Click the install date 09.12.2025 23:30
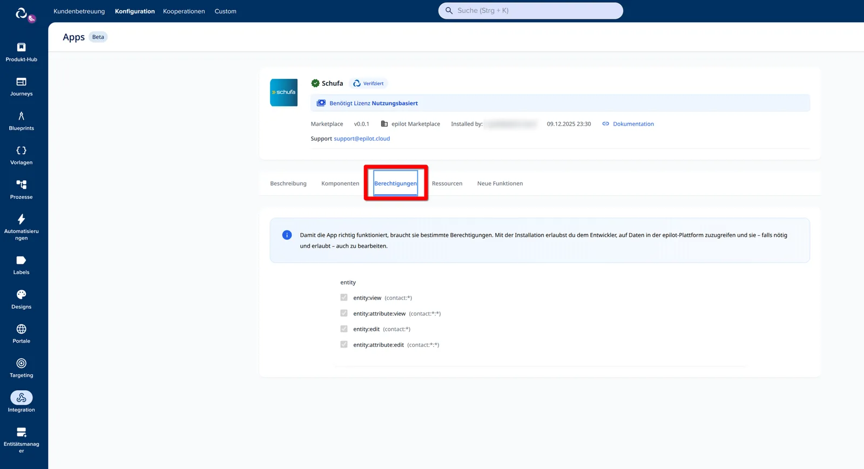The width and height of the screenshot is (864, 469). coord(569,124)
